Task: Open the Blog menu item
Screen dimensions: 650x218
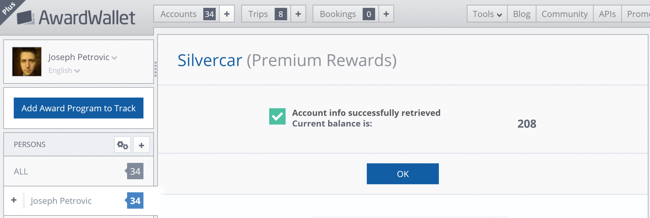Action: click(521, 14)
